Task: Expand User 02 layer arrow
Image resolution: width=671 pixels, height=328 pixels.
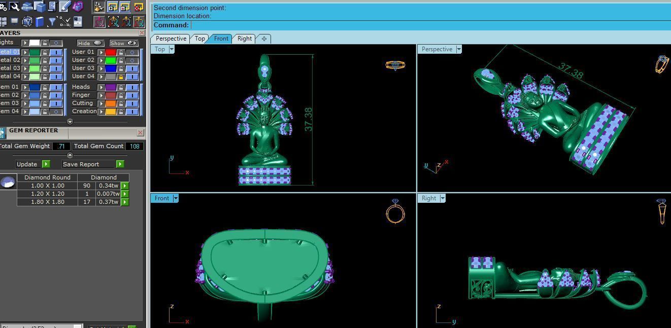Action: [x=101, y=60]
